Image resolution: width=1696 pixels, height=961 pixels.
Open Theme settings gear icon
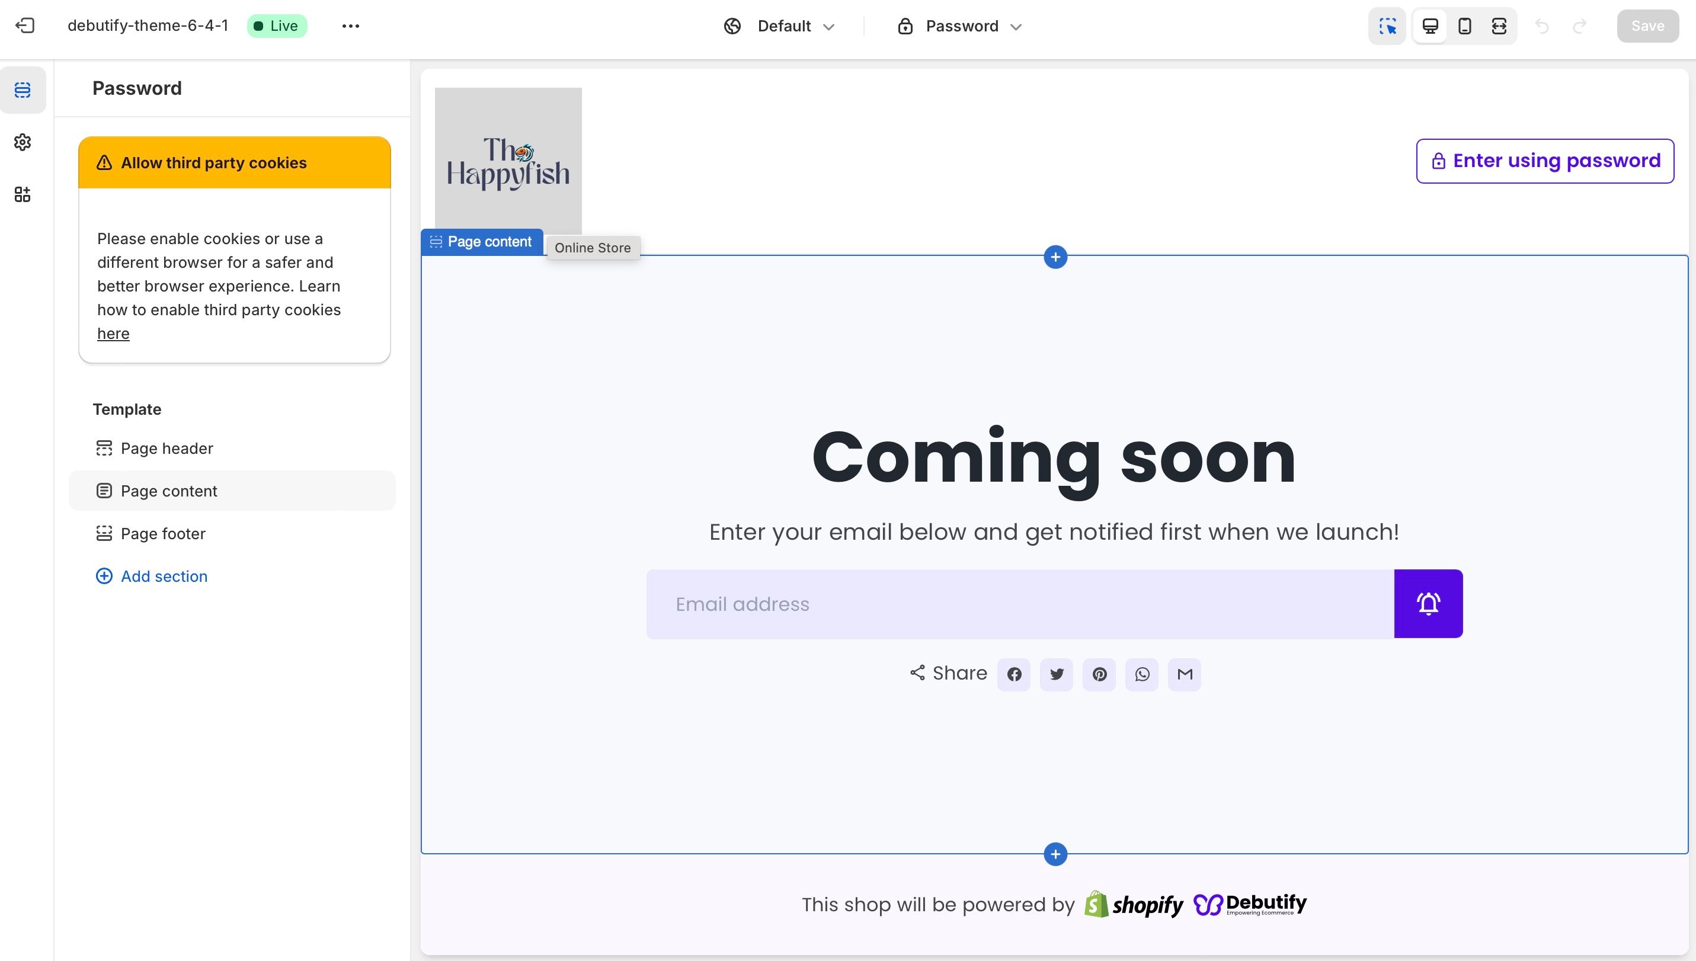click(x=23, y=142)
